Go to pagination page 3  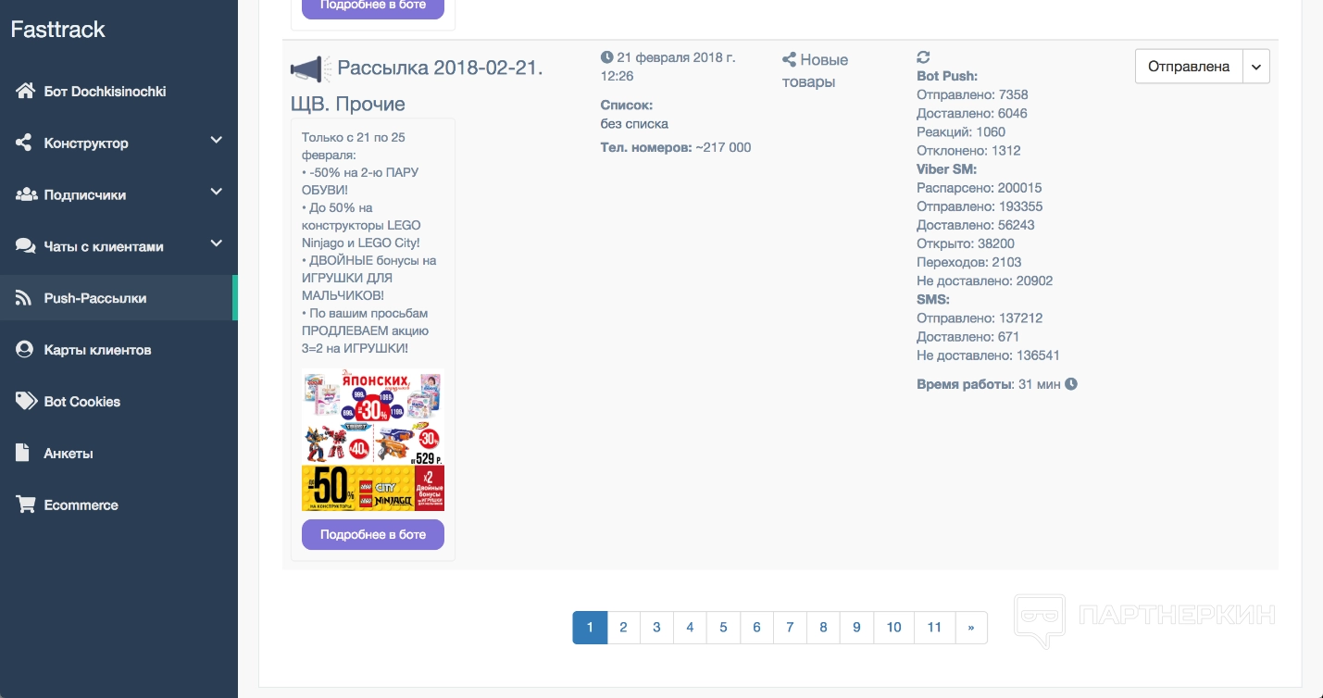click(656, 628)
